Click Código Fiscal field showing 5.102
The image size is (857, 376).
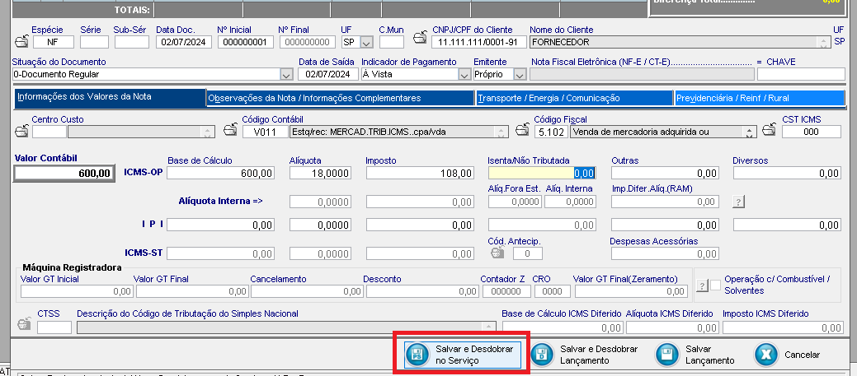click(x=550, y=132)
